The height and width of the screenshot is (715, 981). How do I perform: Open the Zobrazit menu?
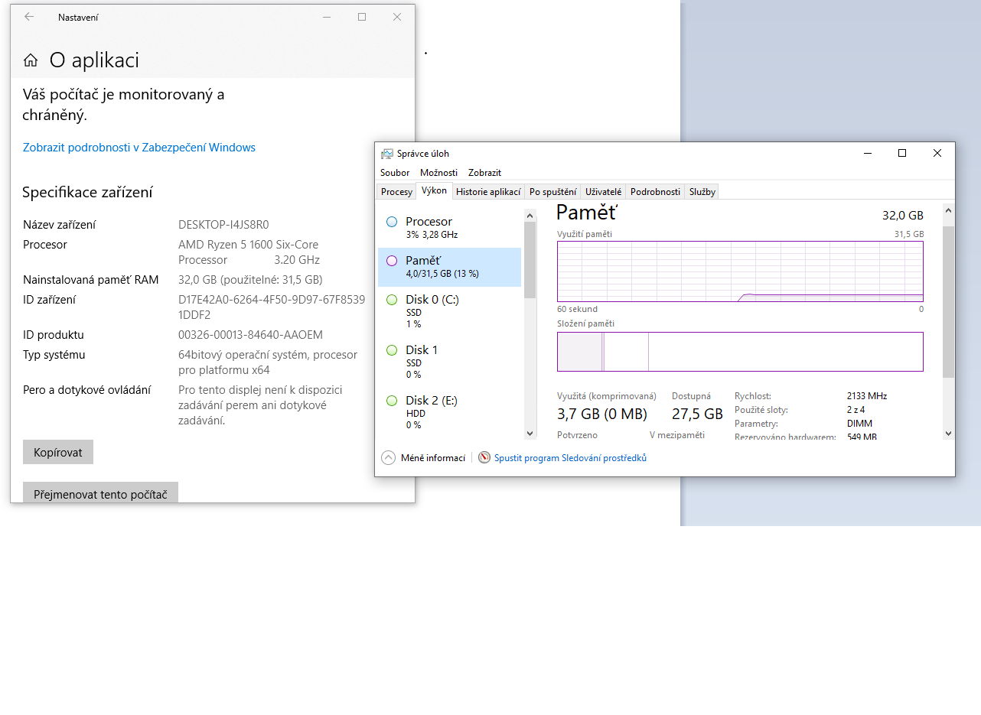click(x=484, y=173)
